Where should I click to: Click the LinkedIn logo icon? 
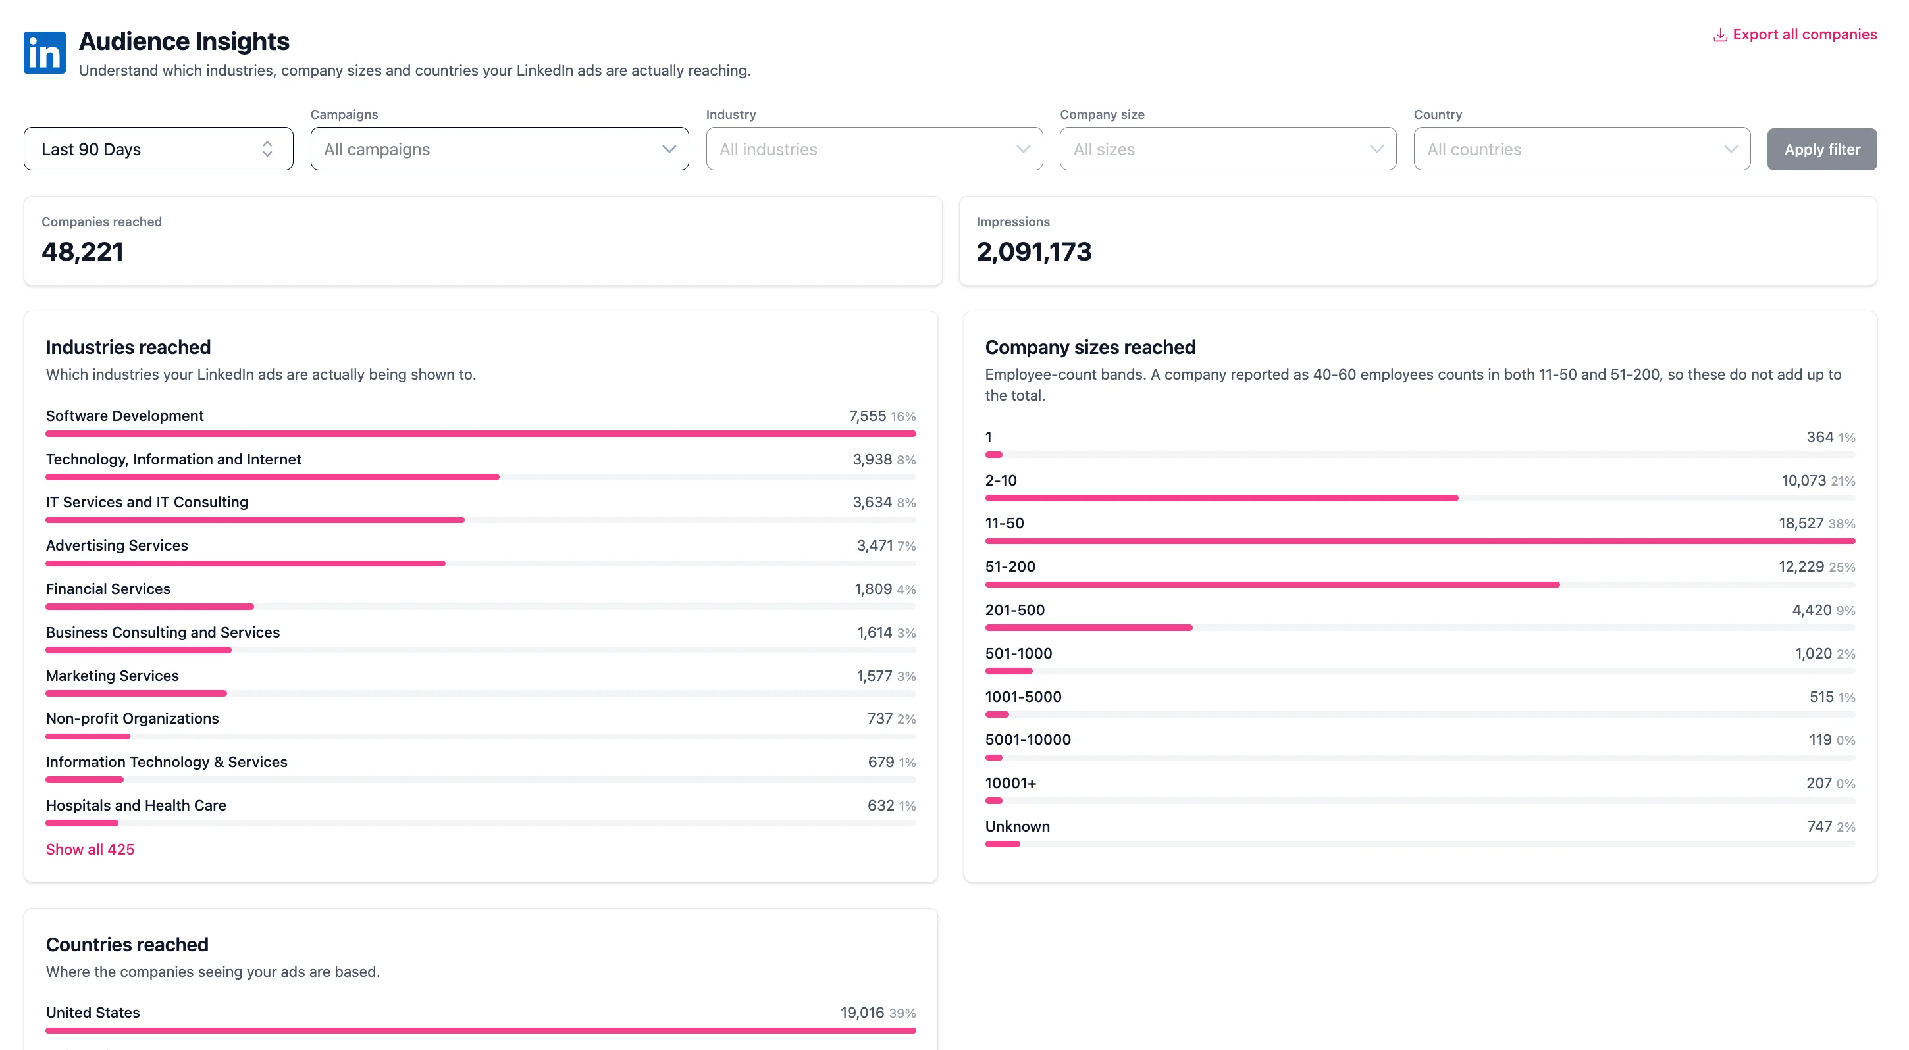click(x=45, y=53)
